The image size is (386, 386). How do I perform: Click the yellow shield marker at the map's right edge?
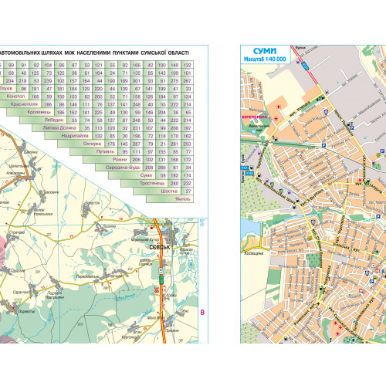378,155
